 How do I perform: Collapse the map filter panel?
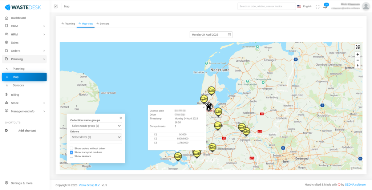(121, 118)
